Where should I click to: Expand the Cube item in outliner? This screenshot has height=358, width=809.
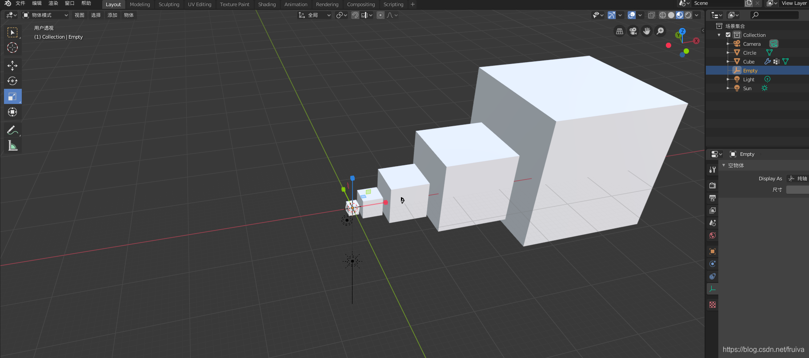point(728,62)
